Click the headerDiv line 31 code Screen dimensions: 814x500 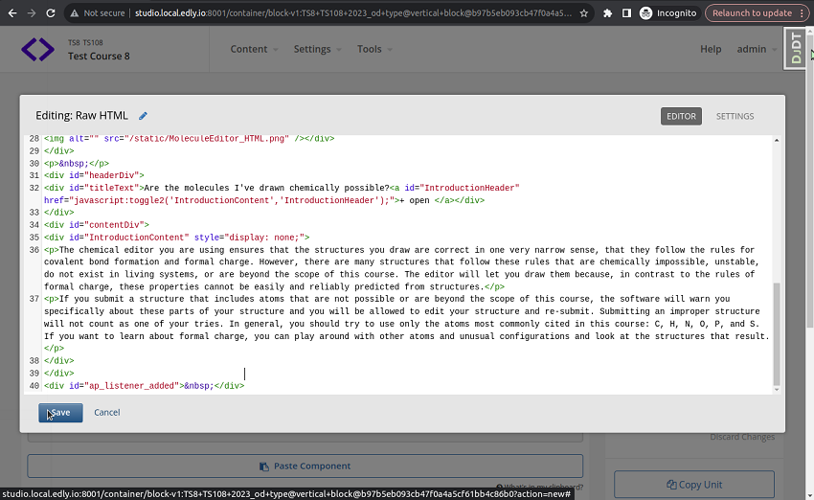click(94, 175)
